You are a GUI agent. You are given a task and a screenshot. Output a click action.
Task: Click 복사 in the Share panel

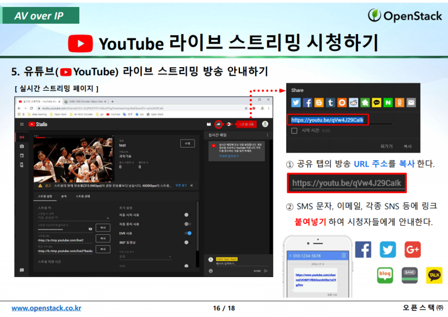click(407, 146)
